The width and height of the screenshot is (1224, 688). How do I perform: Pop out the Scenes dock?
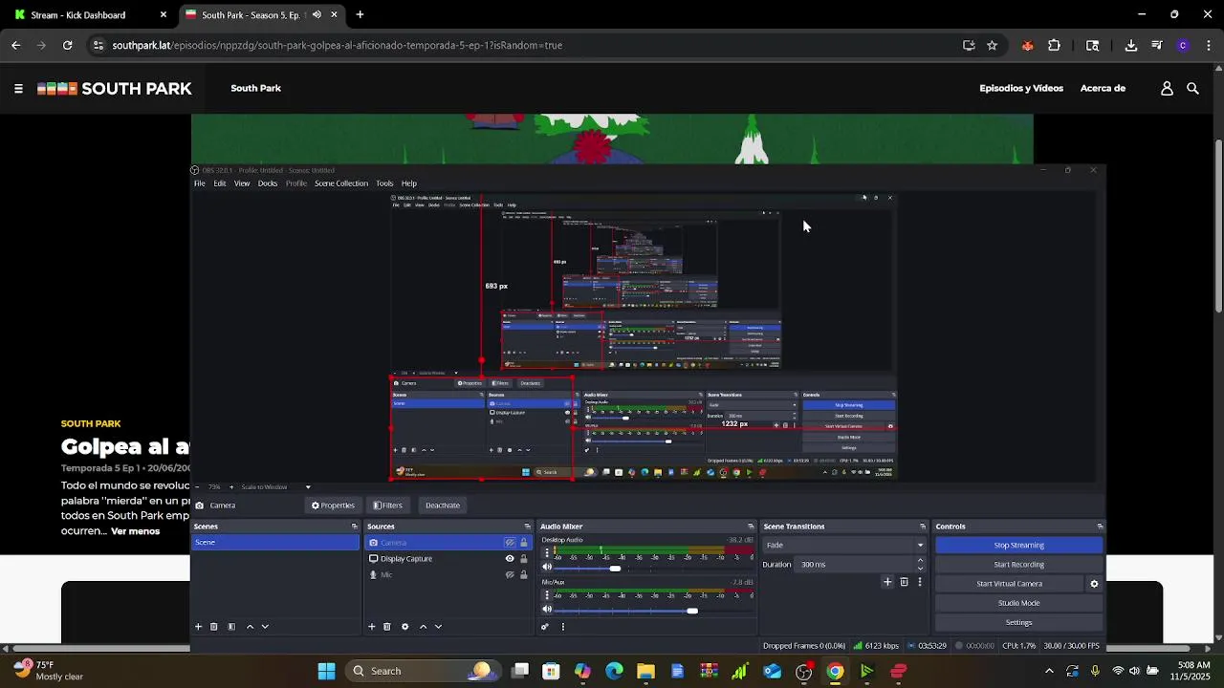(354, 527)
